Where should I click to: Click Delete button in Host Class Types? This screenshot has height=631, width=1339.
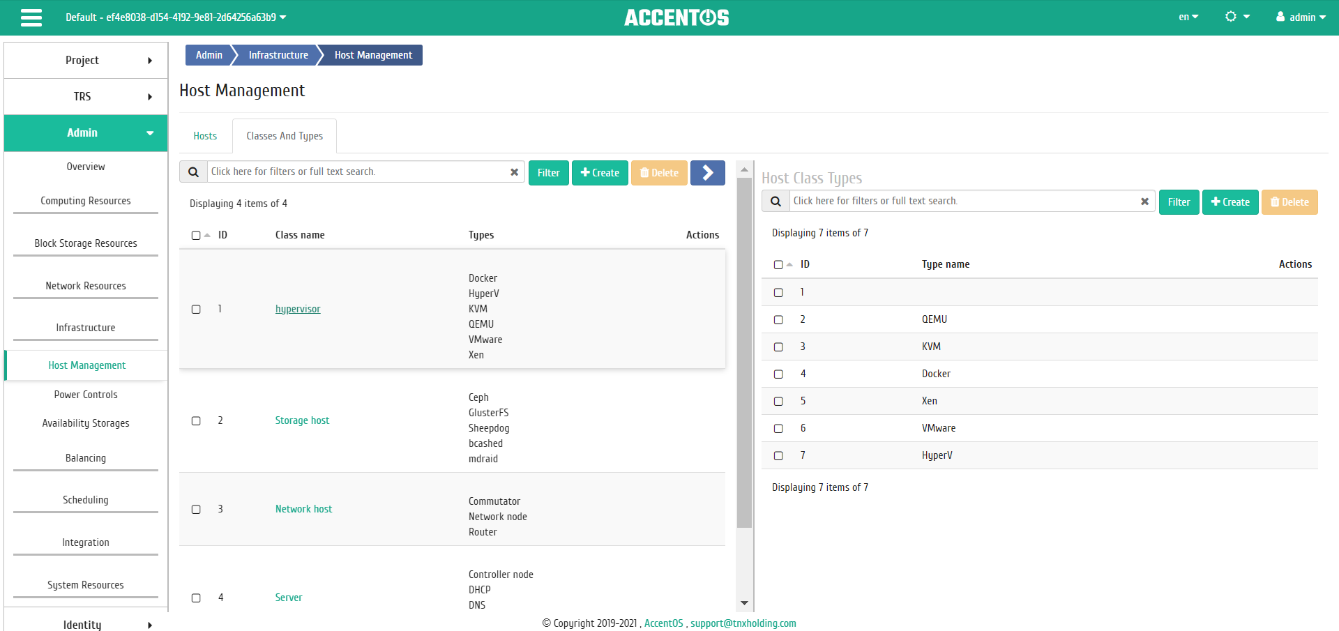1289,202
